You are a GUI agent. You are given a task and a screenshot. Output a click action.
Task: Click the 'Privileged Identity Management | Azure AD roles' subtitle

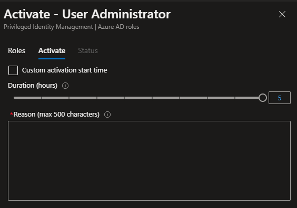72,27
